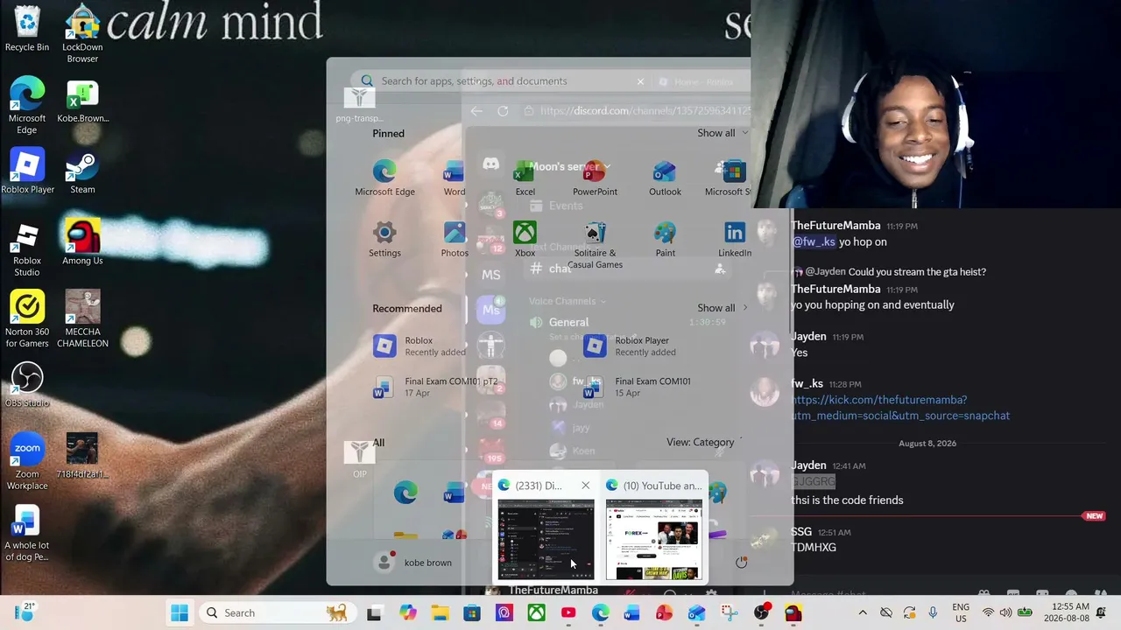Close the (2331) Di... Edge preview

[586, 486]
